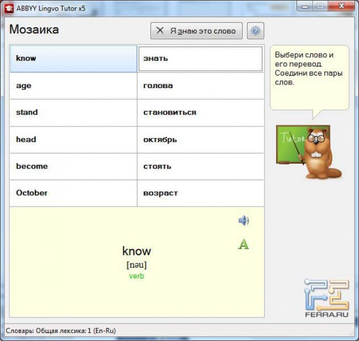Select the English word 'know'
The image size is (359, 341).
[74, 59]
